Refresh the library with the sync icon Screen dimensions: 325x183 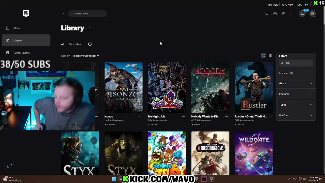(x=88, y=28)
